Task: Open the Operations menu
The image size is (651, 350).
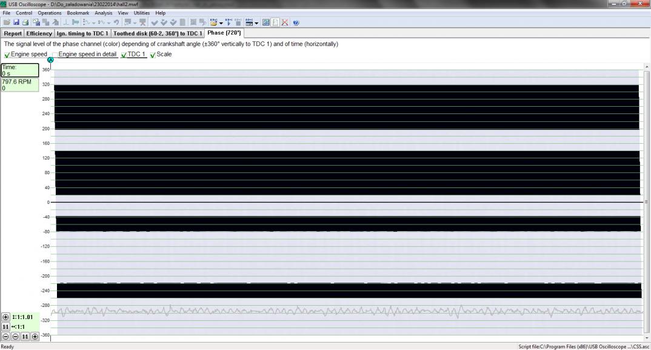Action: pos(50,13)
